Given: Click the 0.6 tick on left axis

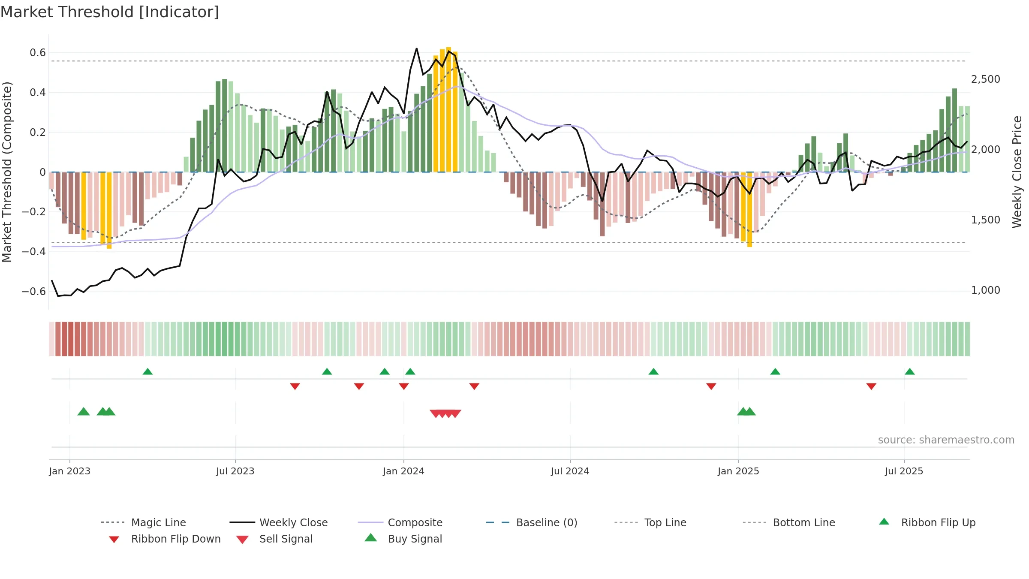Looking at the screenshot, I should click(x=38, y=53).
